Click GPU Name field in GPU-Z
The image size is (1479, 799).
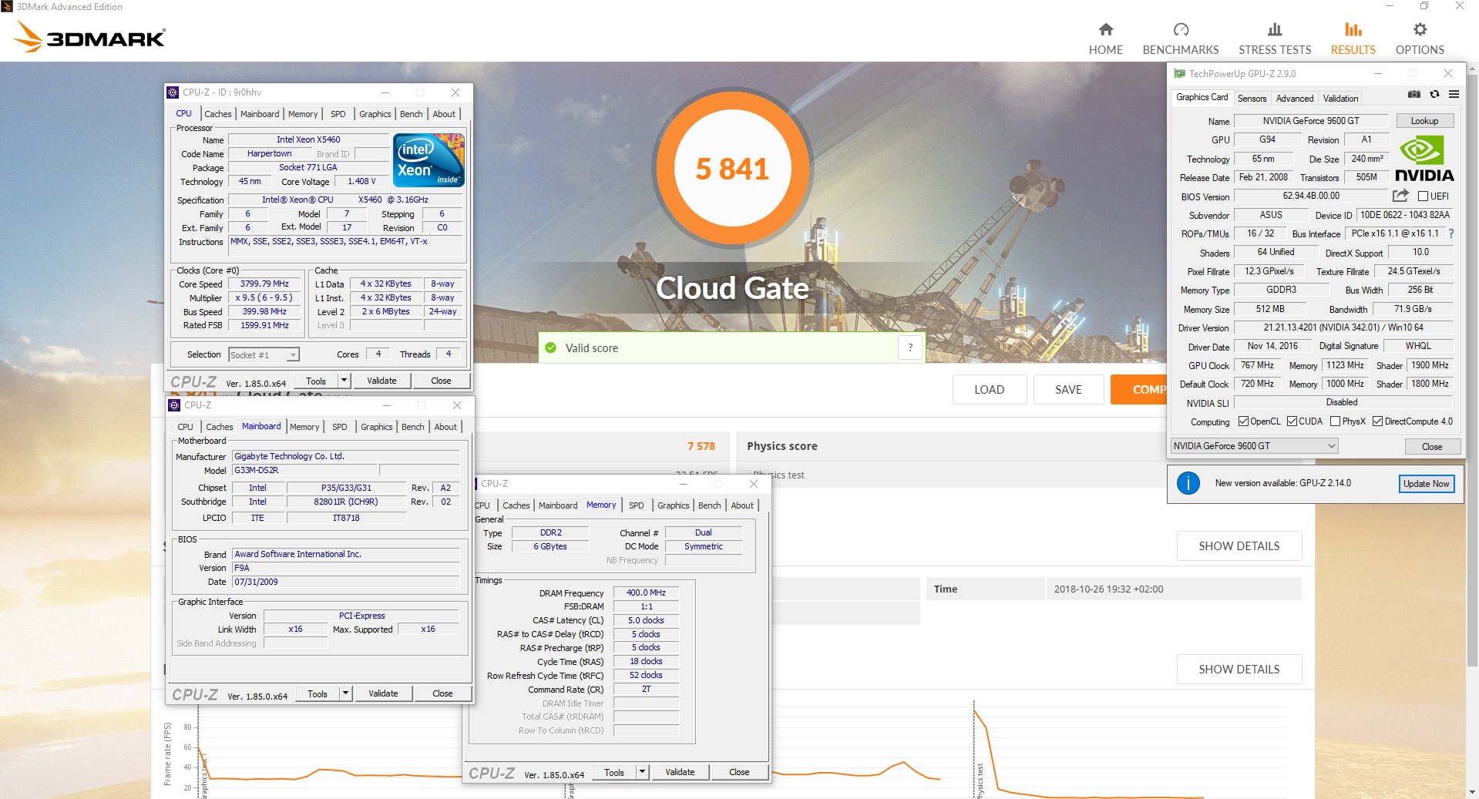pyautogui.click(x=1310, y=121)
